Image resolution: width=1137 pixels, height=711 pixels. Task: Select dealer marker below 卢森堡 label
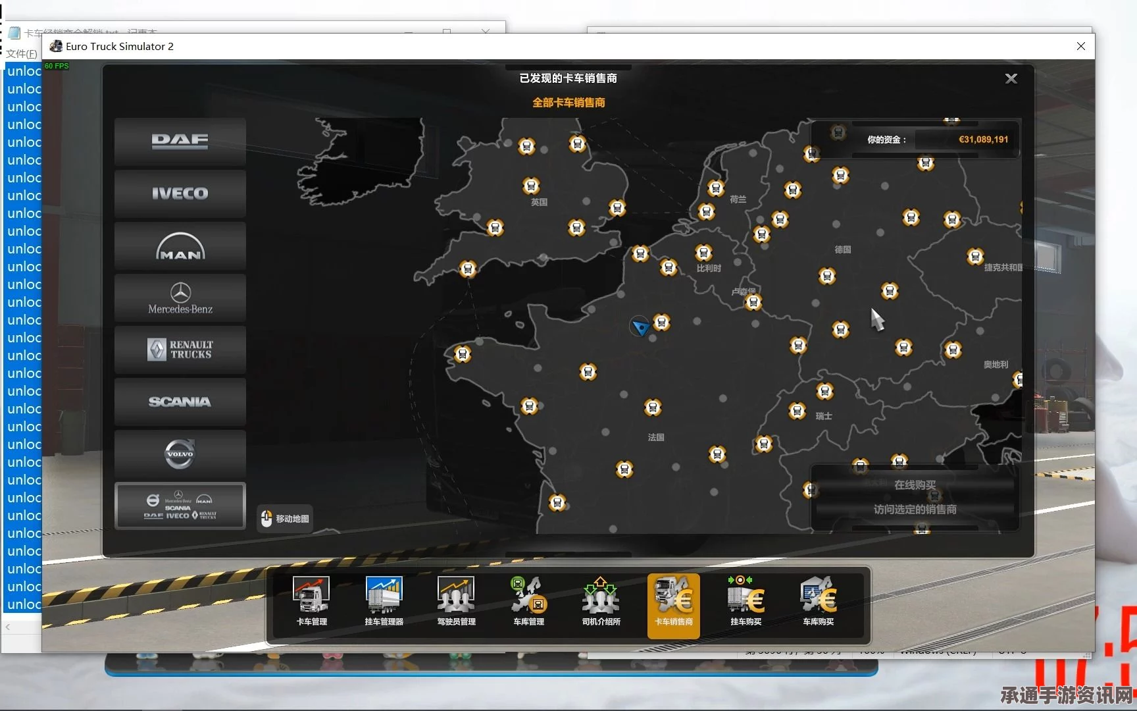pos(753,302)
